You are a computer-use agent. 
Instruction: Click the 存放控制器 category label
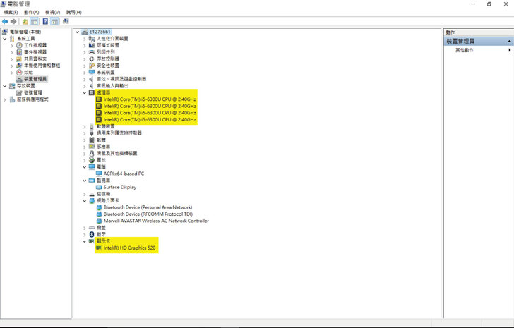click(x=108, y=59)
